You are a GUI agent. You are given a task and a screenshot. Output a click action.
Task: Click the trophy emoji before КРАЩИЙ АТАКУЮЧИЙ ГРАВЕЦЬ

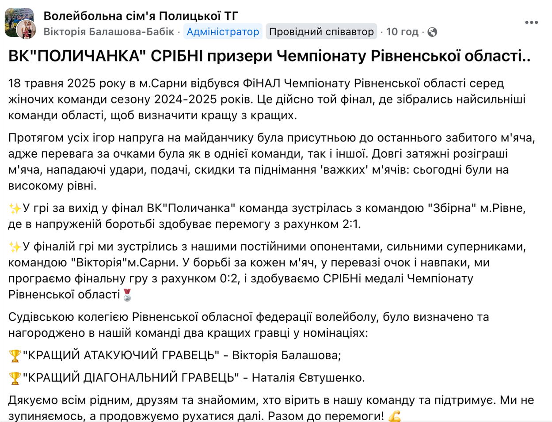15,356
